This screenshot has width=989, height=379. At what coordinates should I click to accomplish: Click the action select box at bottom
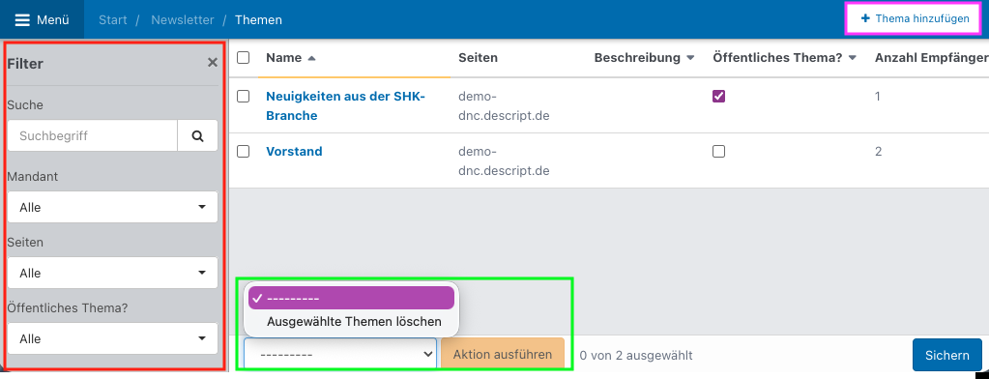[340, 355]
